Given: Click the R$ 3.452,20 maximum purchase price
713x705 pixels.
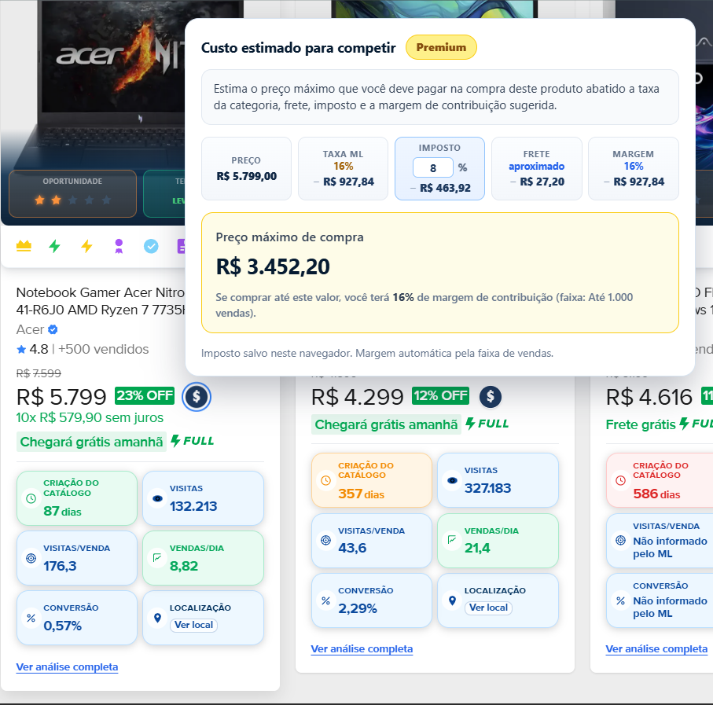Looking at the screenshot, I should point(273,266).
